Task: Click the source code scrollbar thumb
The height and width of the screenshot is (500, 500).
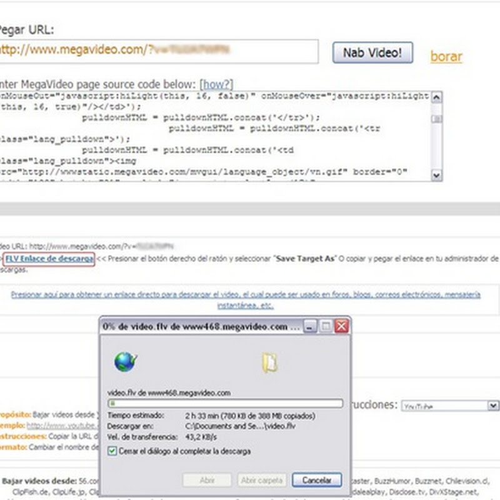Action: point(436,119)
